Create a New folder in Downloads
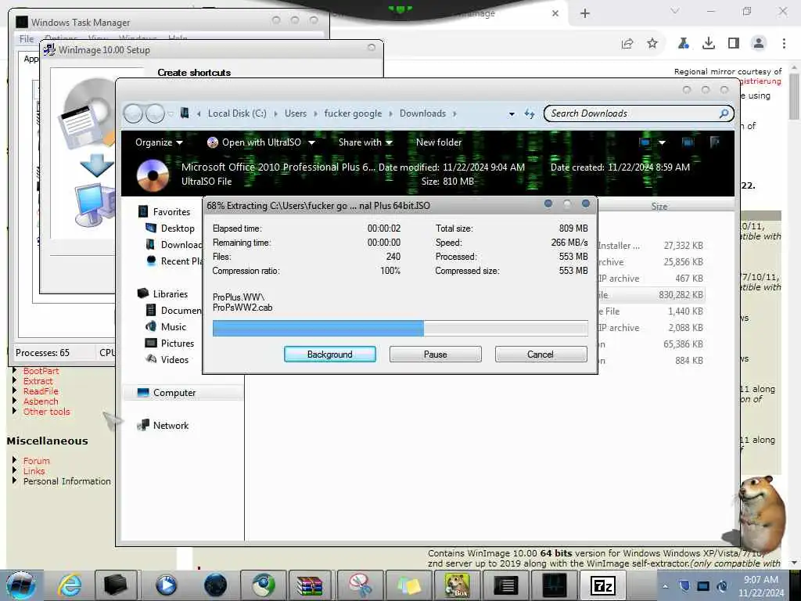 point(439,142)
